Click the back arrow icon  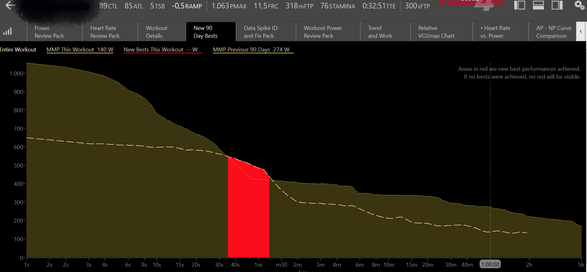10,5
